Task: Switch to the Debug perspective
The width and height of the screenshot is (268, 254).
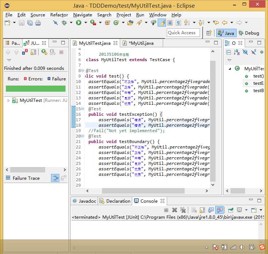Action: point(249,33)
